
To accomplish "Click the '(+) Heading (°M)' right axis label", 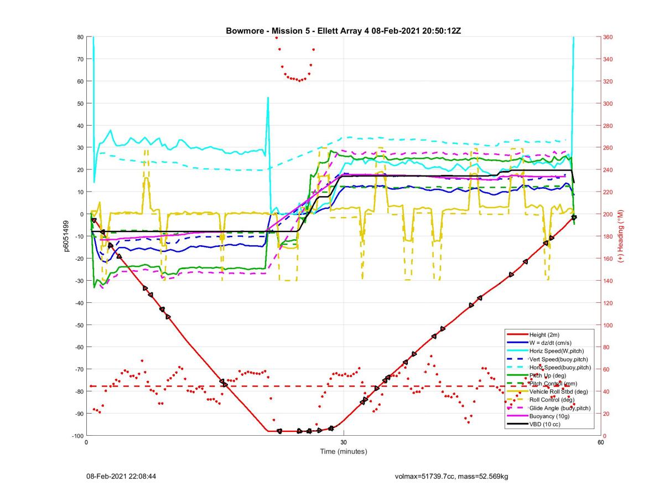I will pos(620,236).
